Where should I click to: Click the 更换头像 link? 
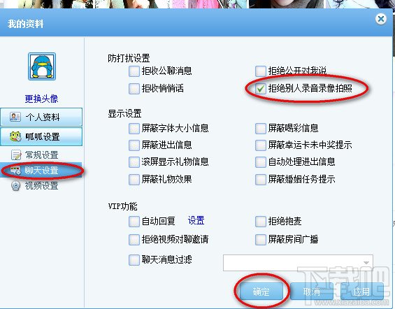coord(41,99)
